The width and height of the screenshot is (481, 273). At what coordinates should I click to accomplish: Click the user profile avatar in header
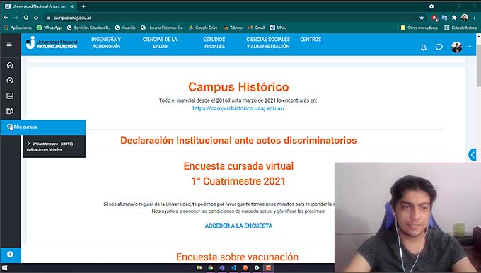coord(456,47)
